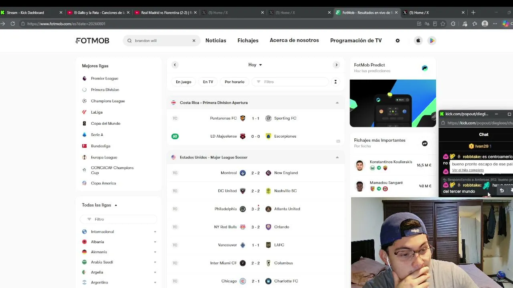Go to the next day's matches
The width and height of the screenshot is (513, 288).
336,65
